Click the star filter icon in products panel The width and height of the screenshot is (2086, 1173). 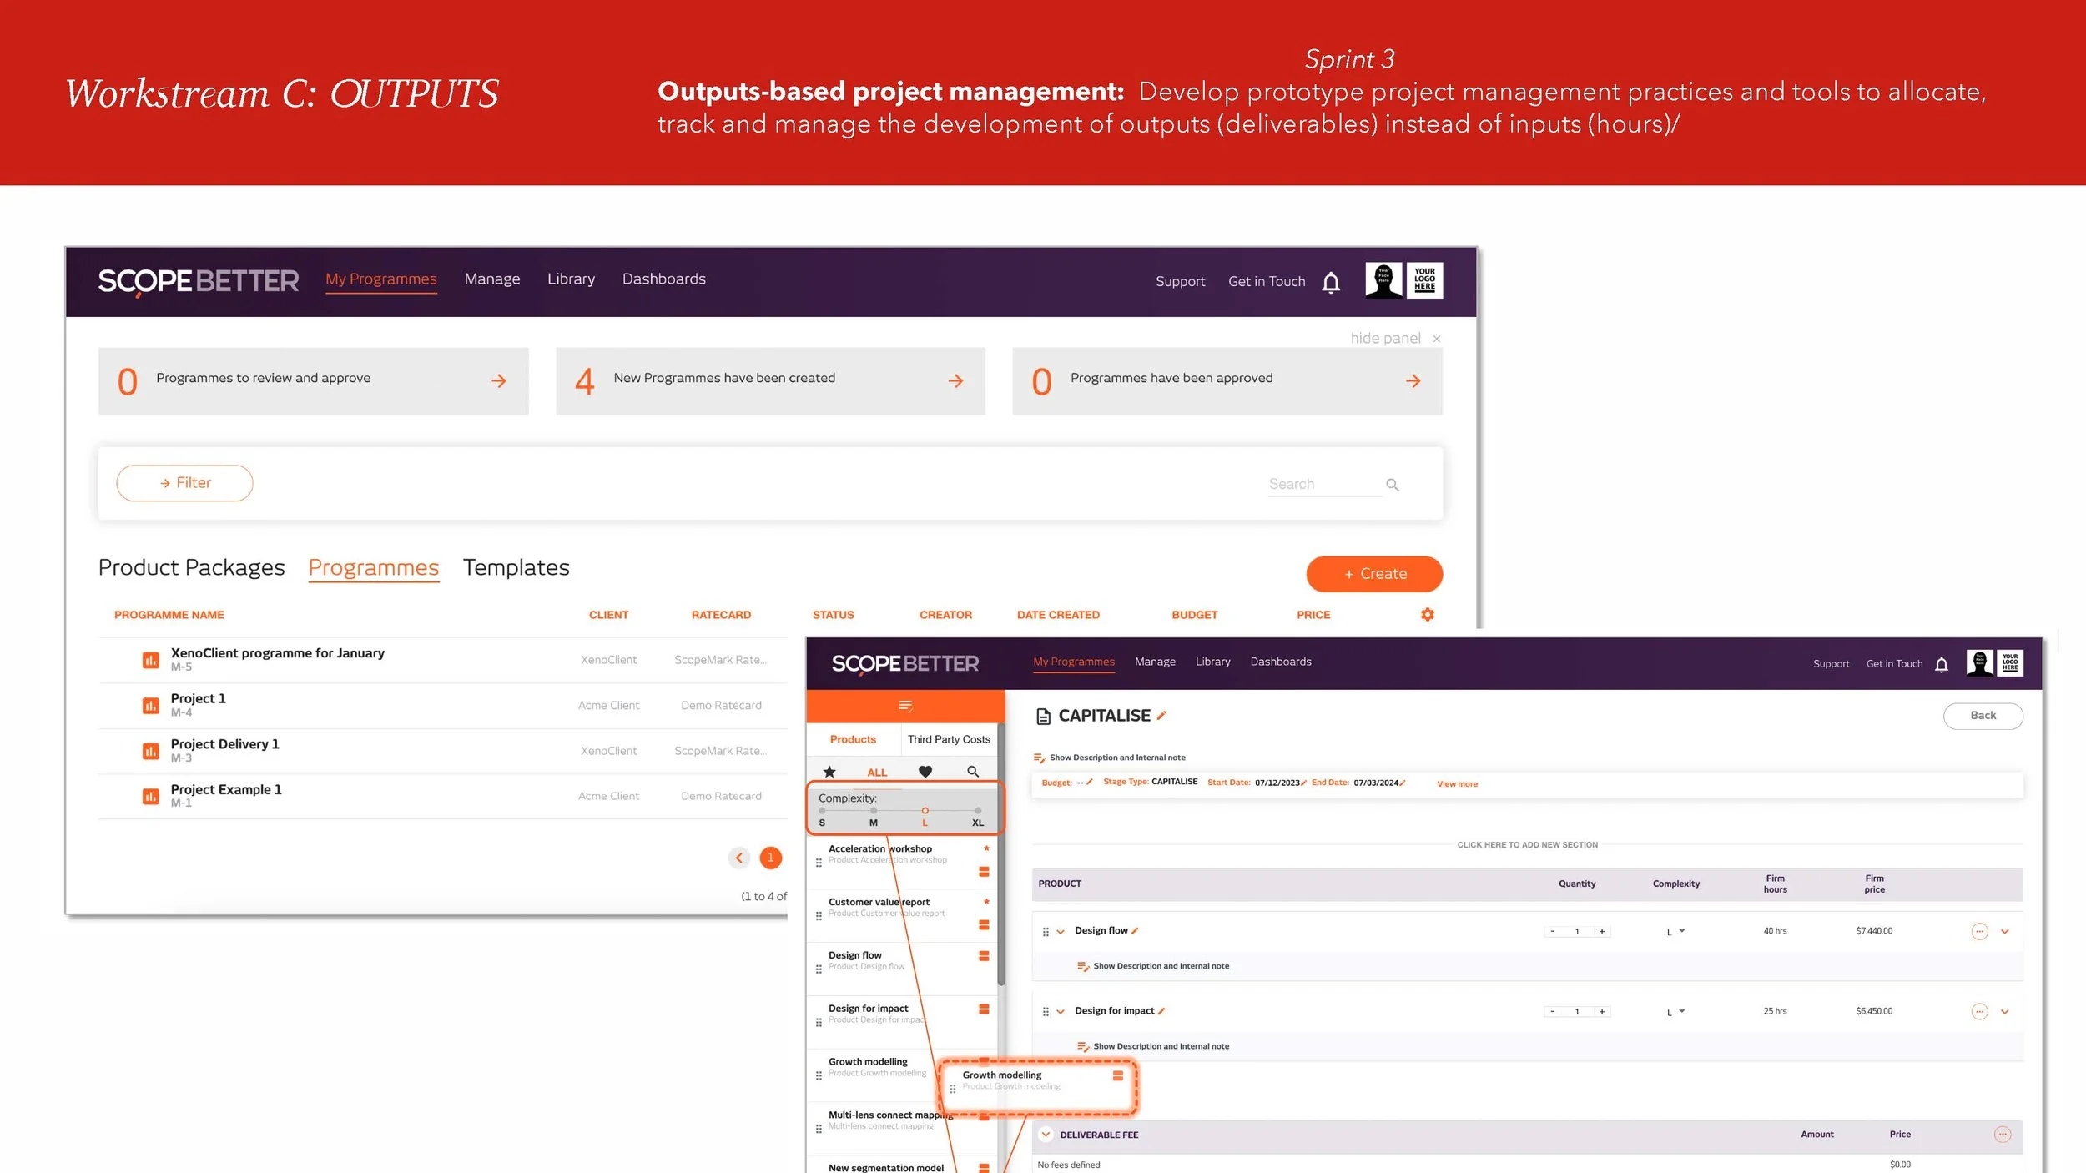829,772
